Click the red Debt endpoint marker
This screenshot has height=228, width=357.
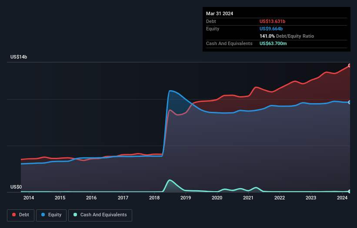(x=350, y=65)
